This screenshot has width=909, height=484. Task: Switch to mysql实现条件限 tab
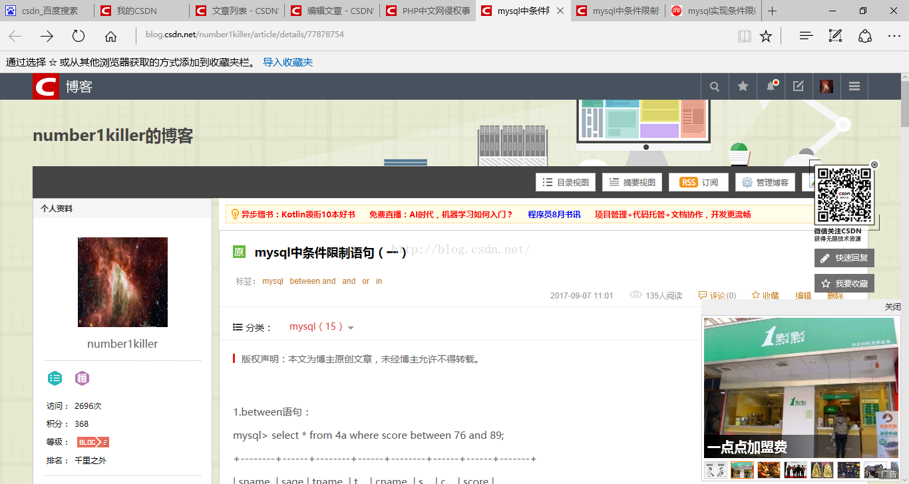(x=713, y=11)
